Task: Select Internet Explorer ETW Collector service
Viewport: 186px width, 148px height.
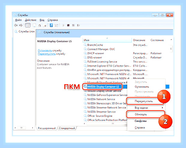Action: 109,66
